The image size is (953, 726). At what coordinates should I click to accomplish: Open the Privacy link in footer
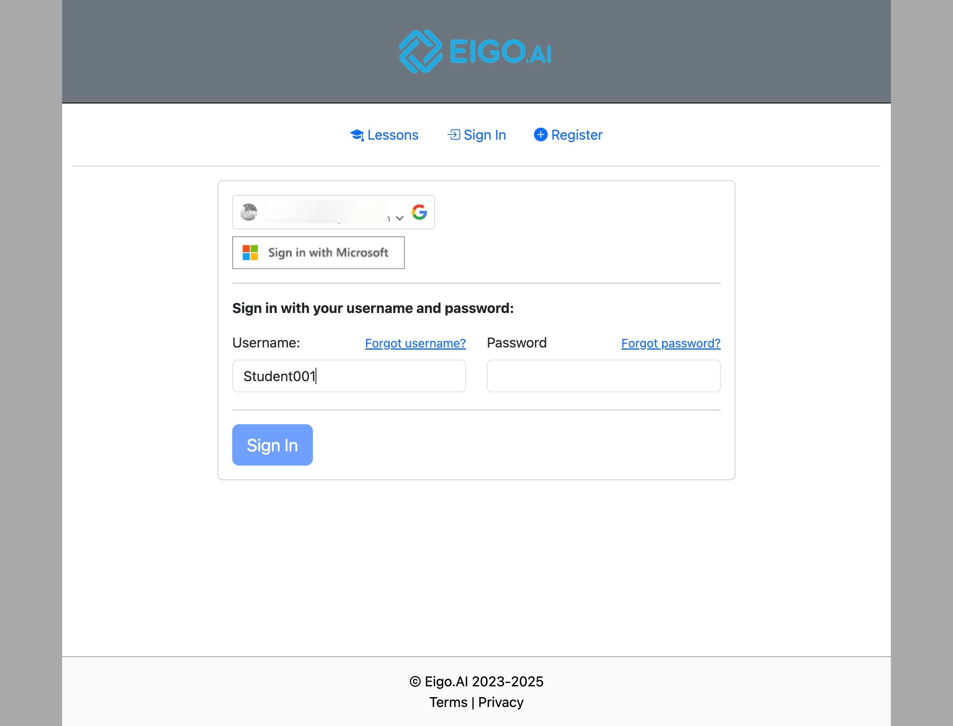501,702
